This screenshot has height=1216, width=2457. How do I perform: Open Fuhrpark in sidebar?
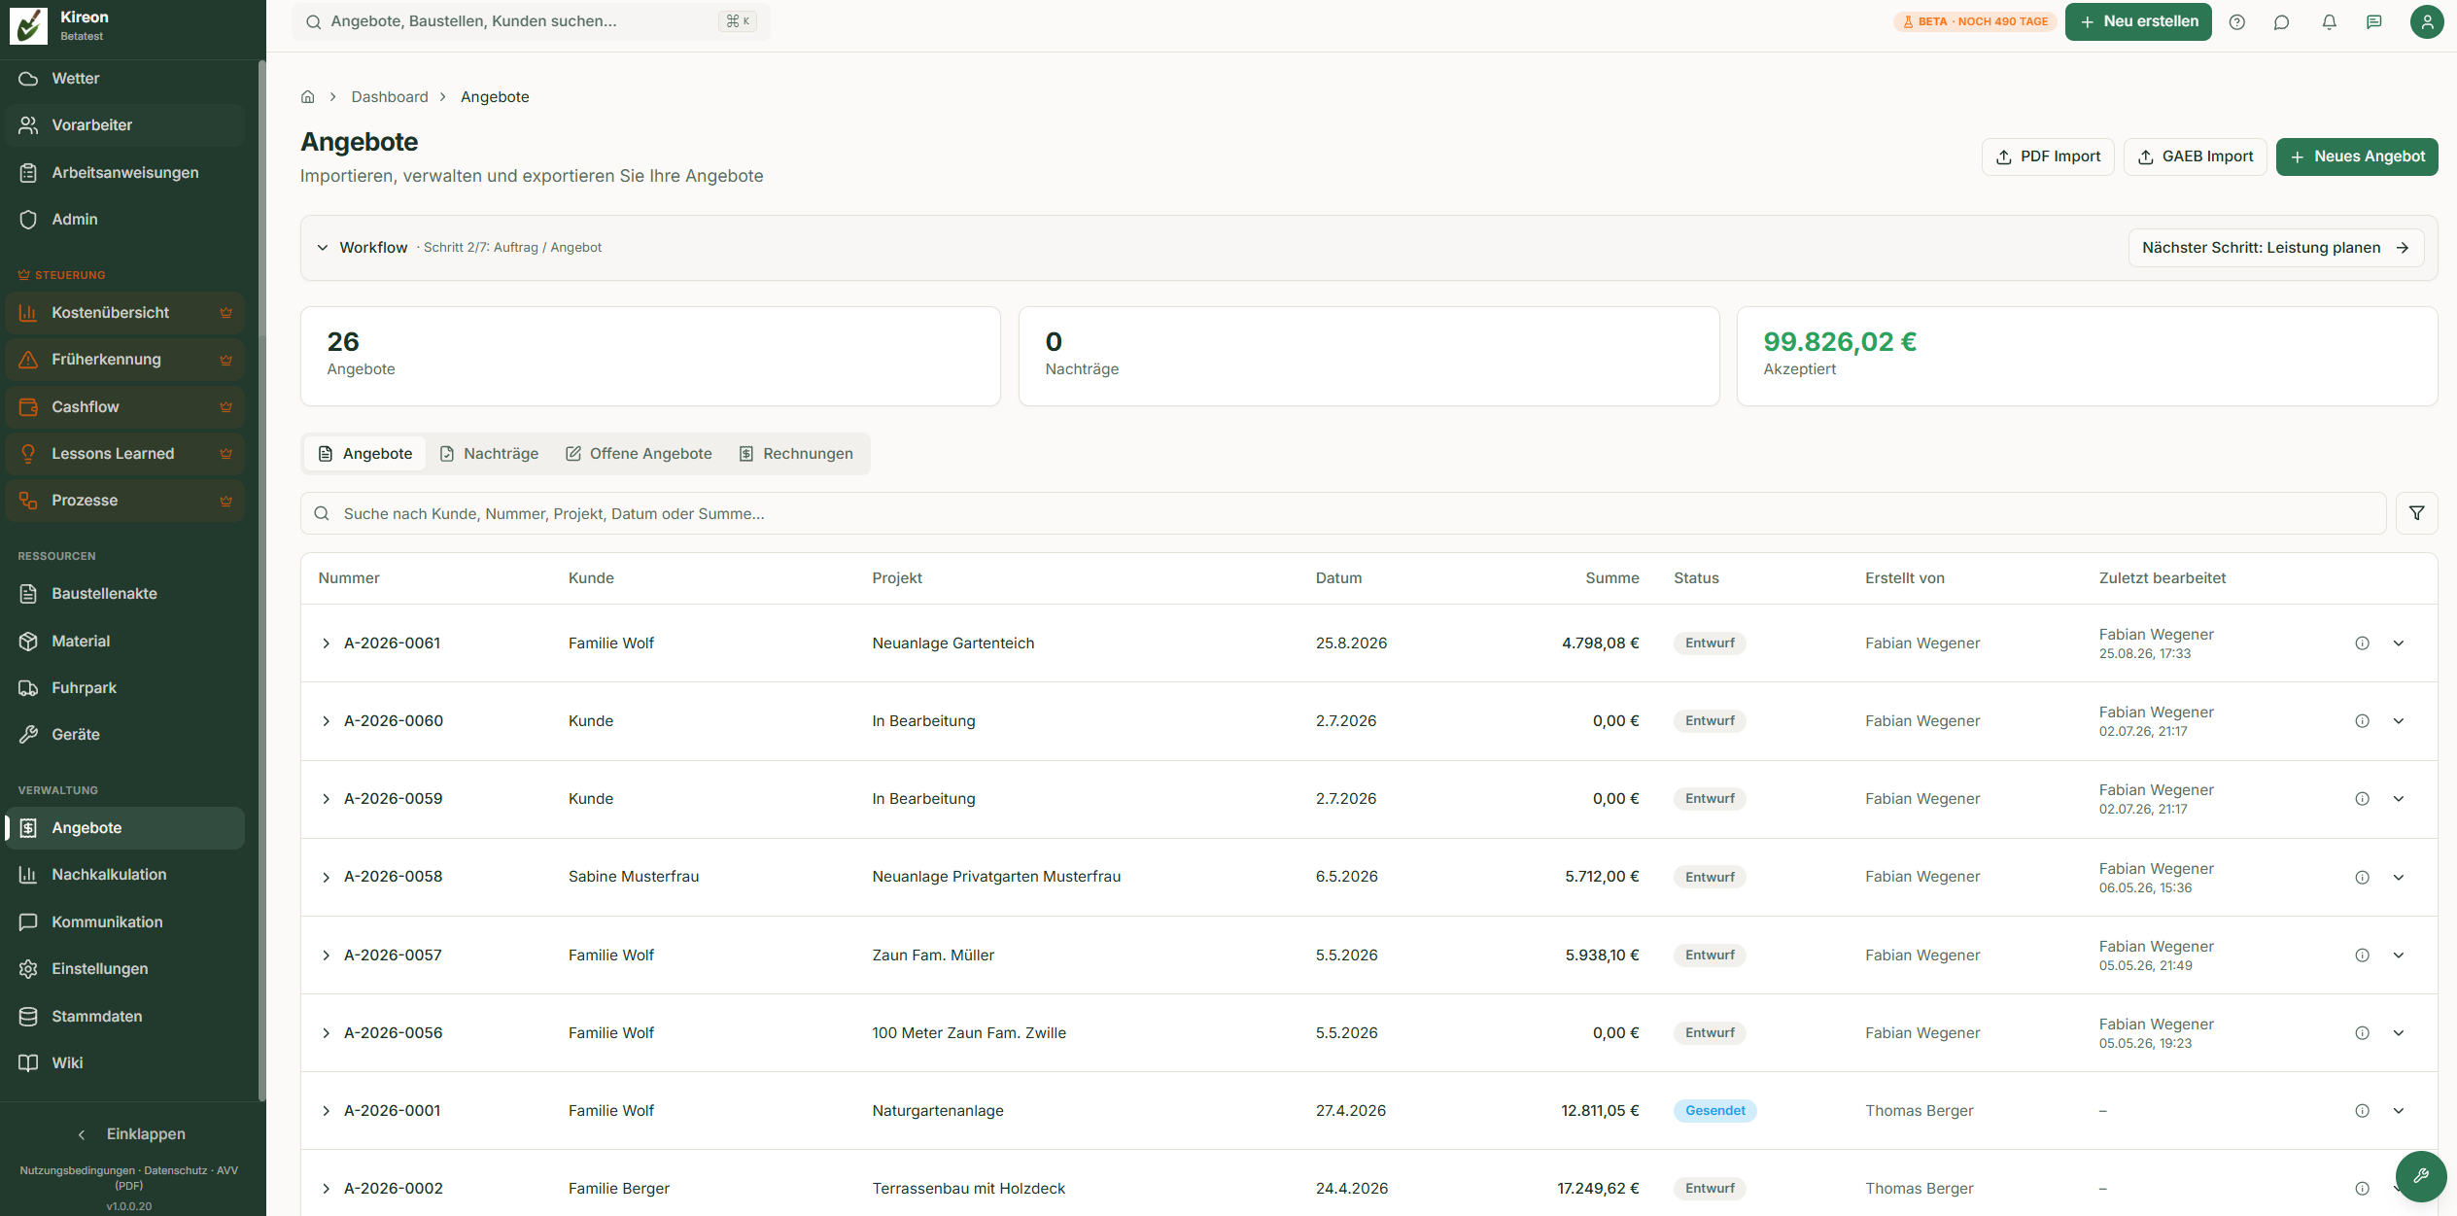point(124,688)
